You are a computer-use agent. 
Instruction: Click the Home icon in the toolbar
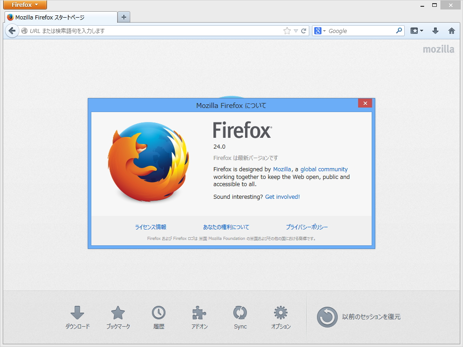[451, 31]
